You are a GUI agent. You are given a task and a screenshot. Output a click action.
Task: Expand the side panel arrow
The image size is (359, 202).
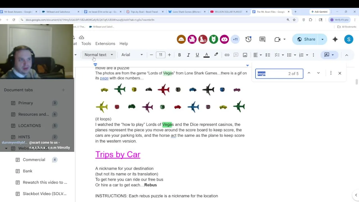pos(356,195)
